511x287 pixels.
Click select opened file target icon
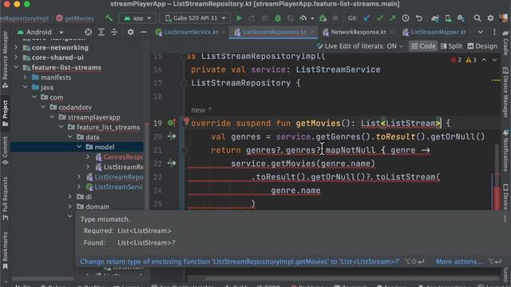(88, 32)
